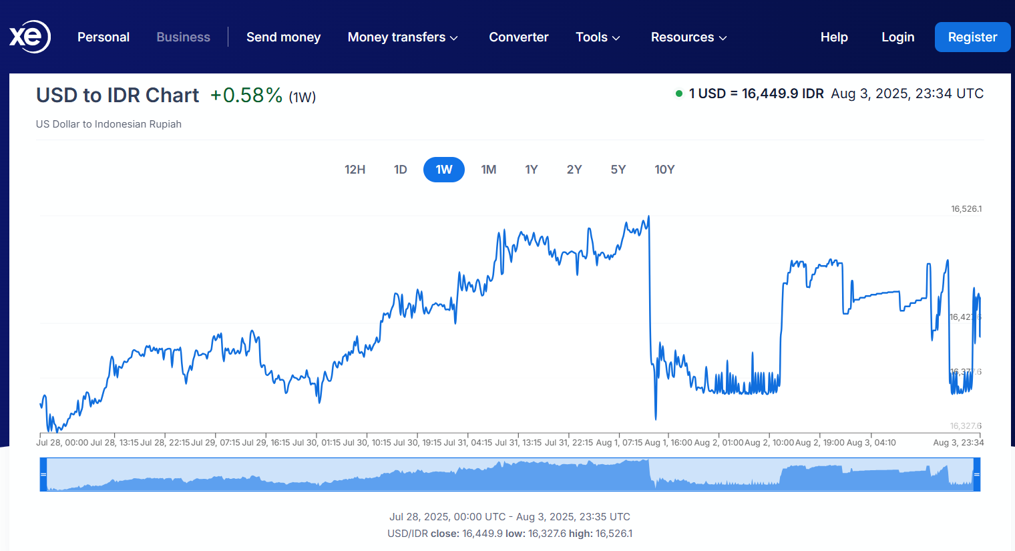Click the Xe logo icon
The image size is (1015, 551).
point(30,37)
